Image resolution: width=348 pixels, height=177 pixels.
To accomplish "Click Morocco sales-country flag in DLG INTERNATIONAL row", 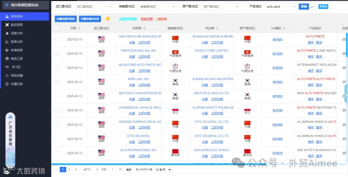I will (175, 151).
